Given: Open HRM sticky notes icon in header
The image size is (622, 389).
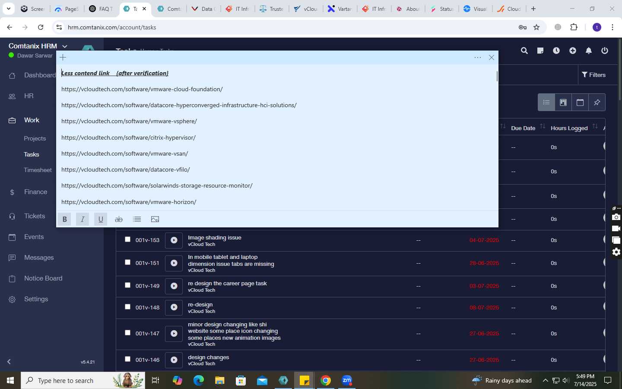Looking at the screenshot, I should tap(540, 51).
